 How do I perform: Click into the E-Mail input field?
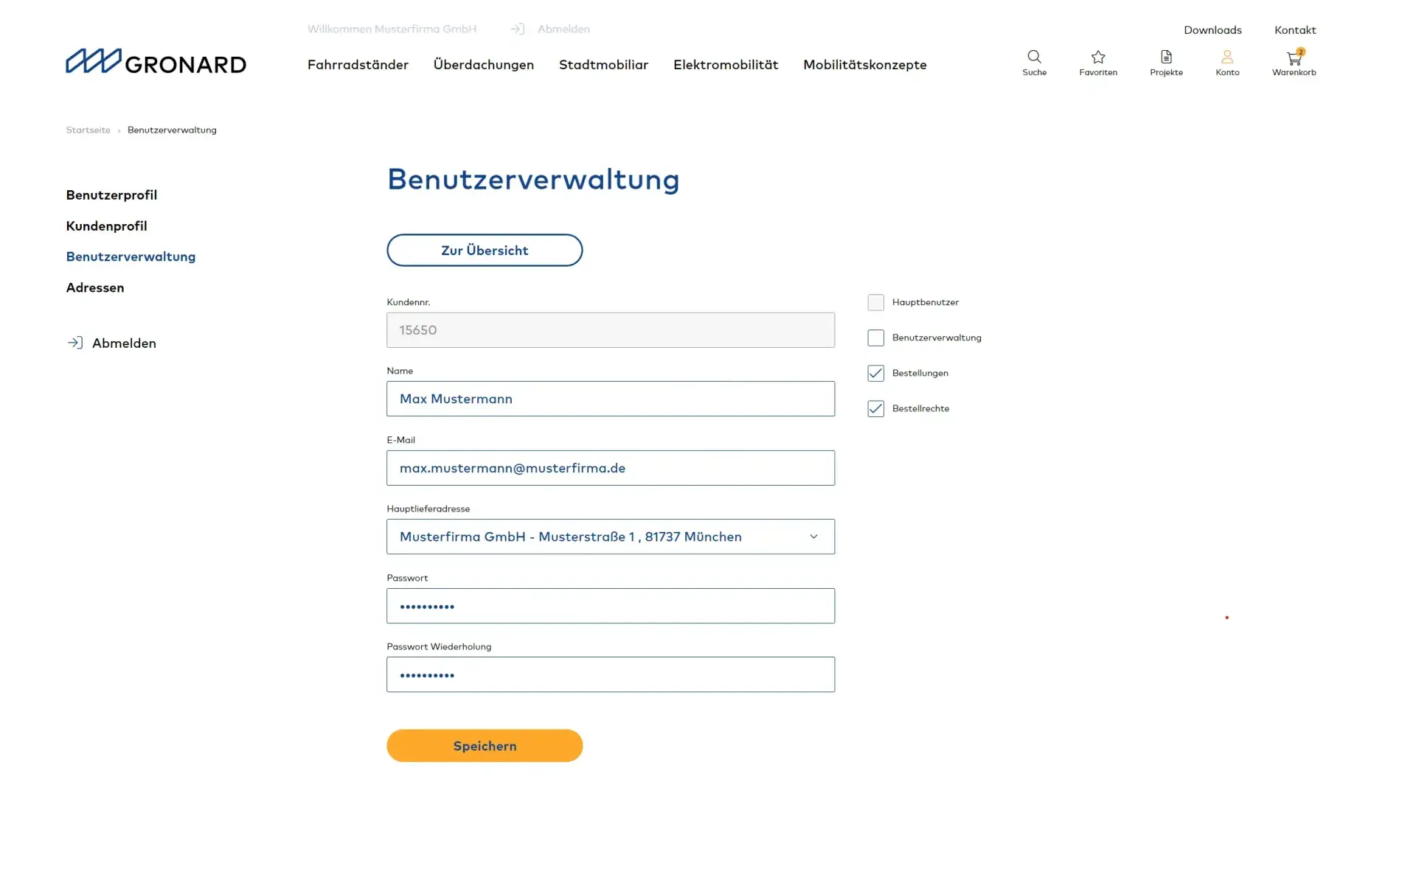pyautogui.click(x=611, y=468)
